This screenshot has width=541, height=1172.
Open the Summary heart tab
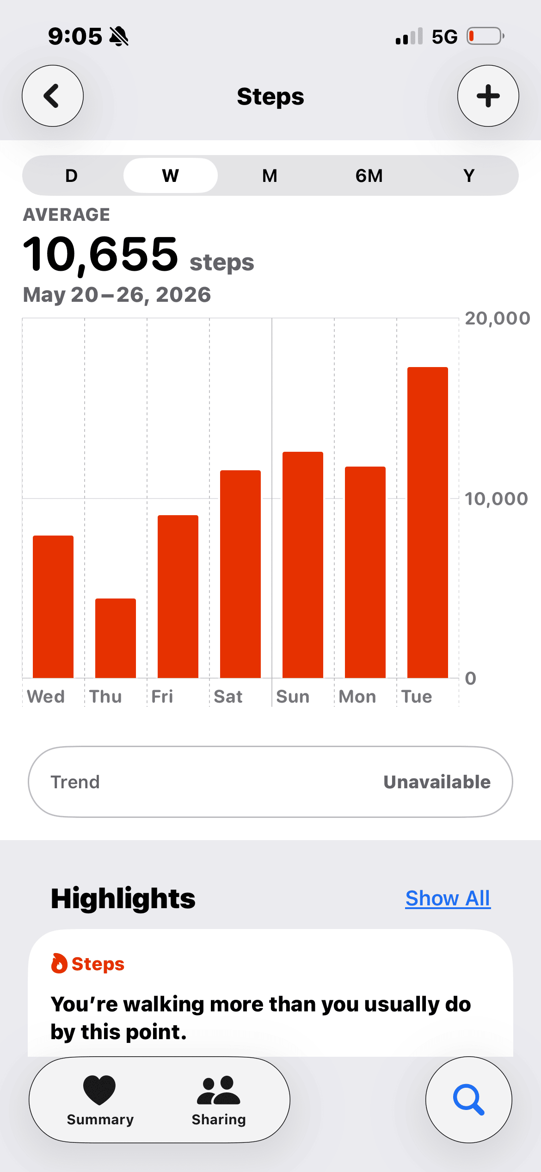click(100, 1100)
